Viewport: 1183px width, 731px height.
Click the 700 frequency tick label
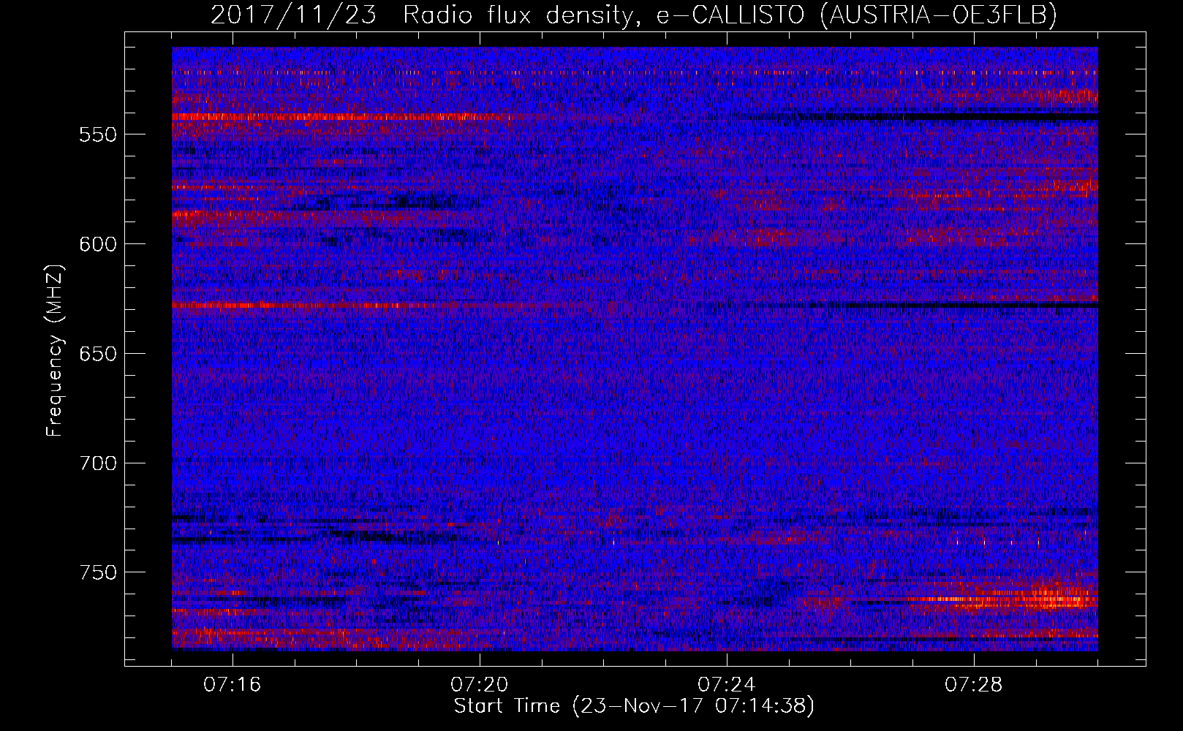point(98,463)
